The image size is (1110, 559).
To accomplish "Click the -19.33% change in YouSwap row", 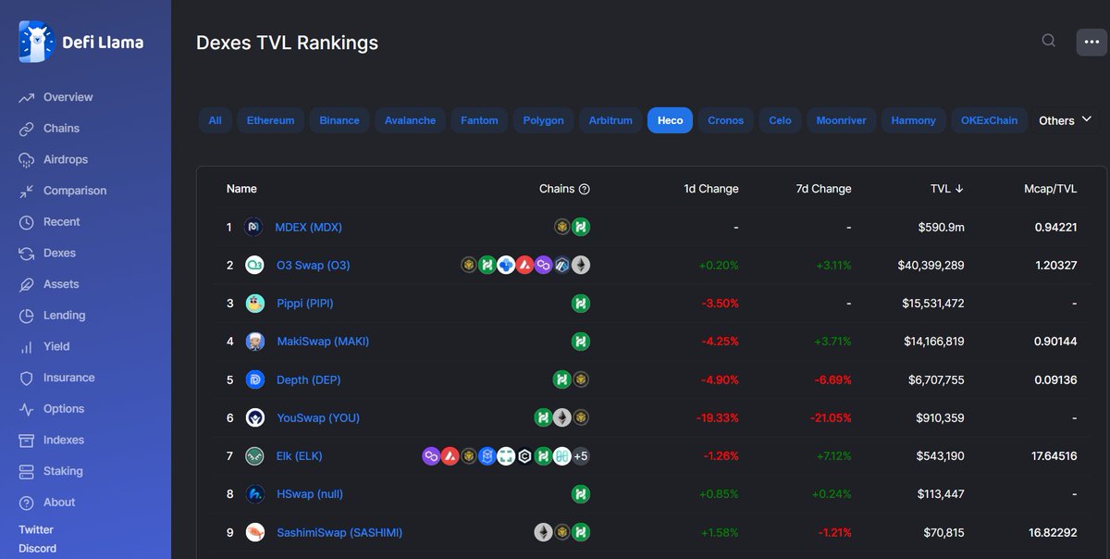I will point(718,418).
